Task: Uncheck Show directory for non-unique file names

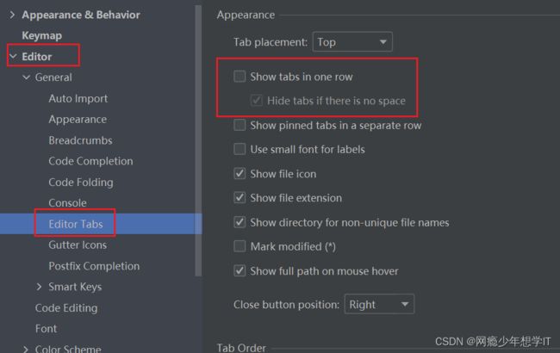Action: (240, 222)
